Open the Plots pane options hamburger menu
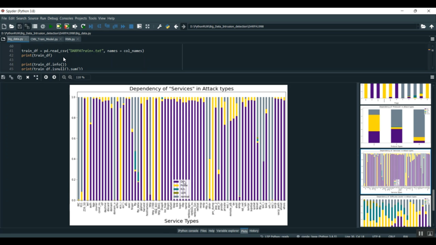 click(432, 77)
